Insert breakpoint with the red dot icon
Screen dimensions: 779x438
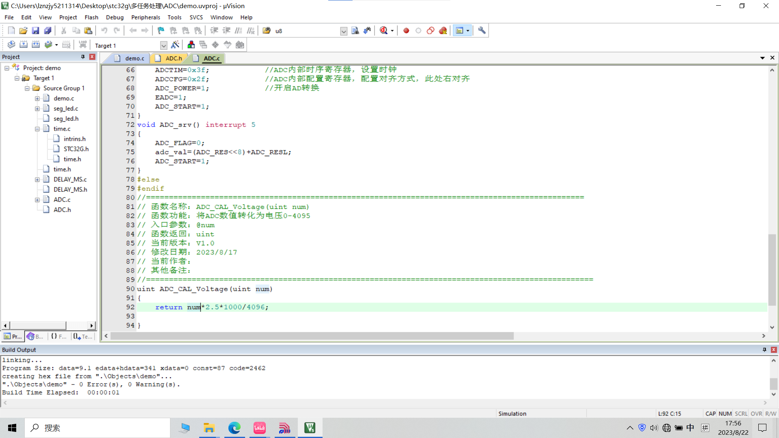[x=406, y=30]
